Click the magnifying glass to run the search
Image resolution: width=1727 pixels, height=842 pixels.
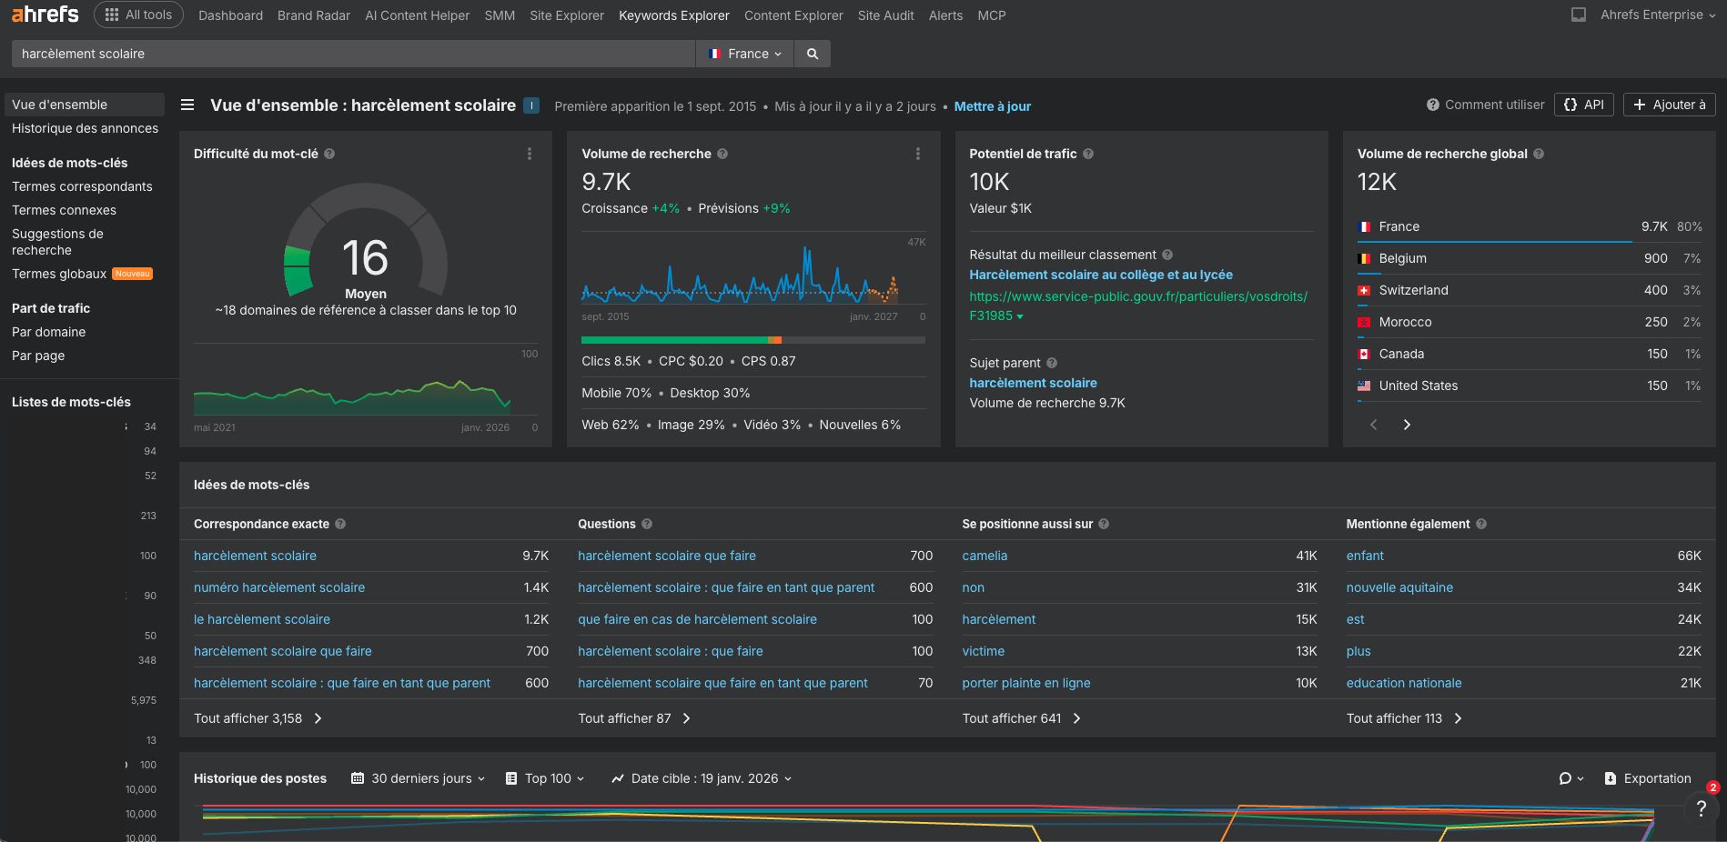(812, 54)
